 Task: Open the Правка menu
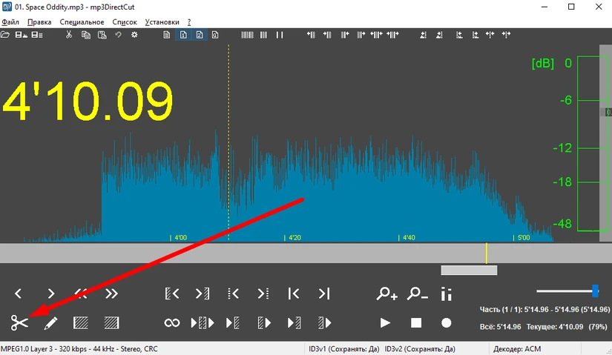tap(39, 22)
